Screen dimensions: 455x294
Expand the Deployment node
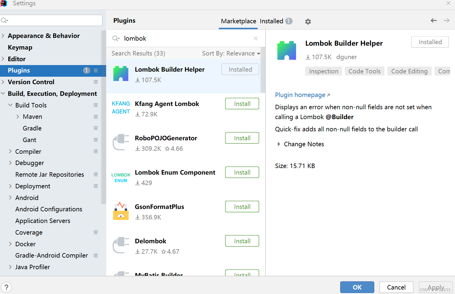(10, 186)
